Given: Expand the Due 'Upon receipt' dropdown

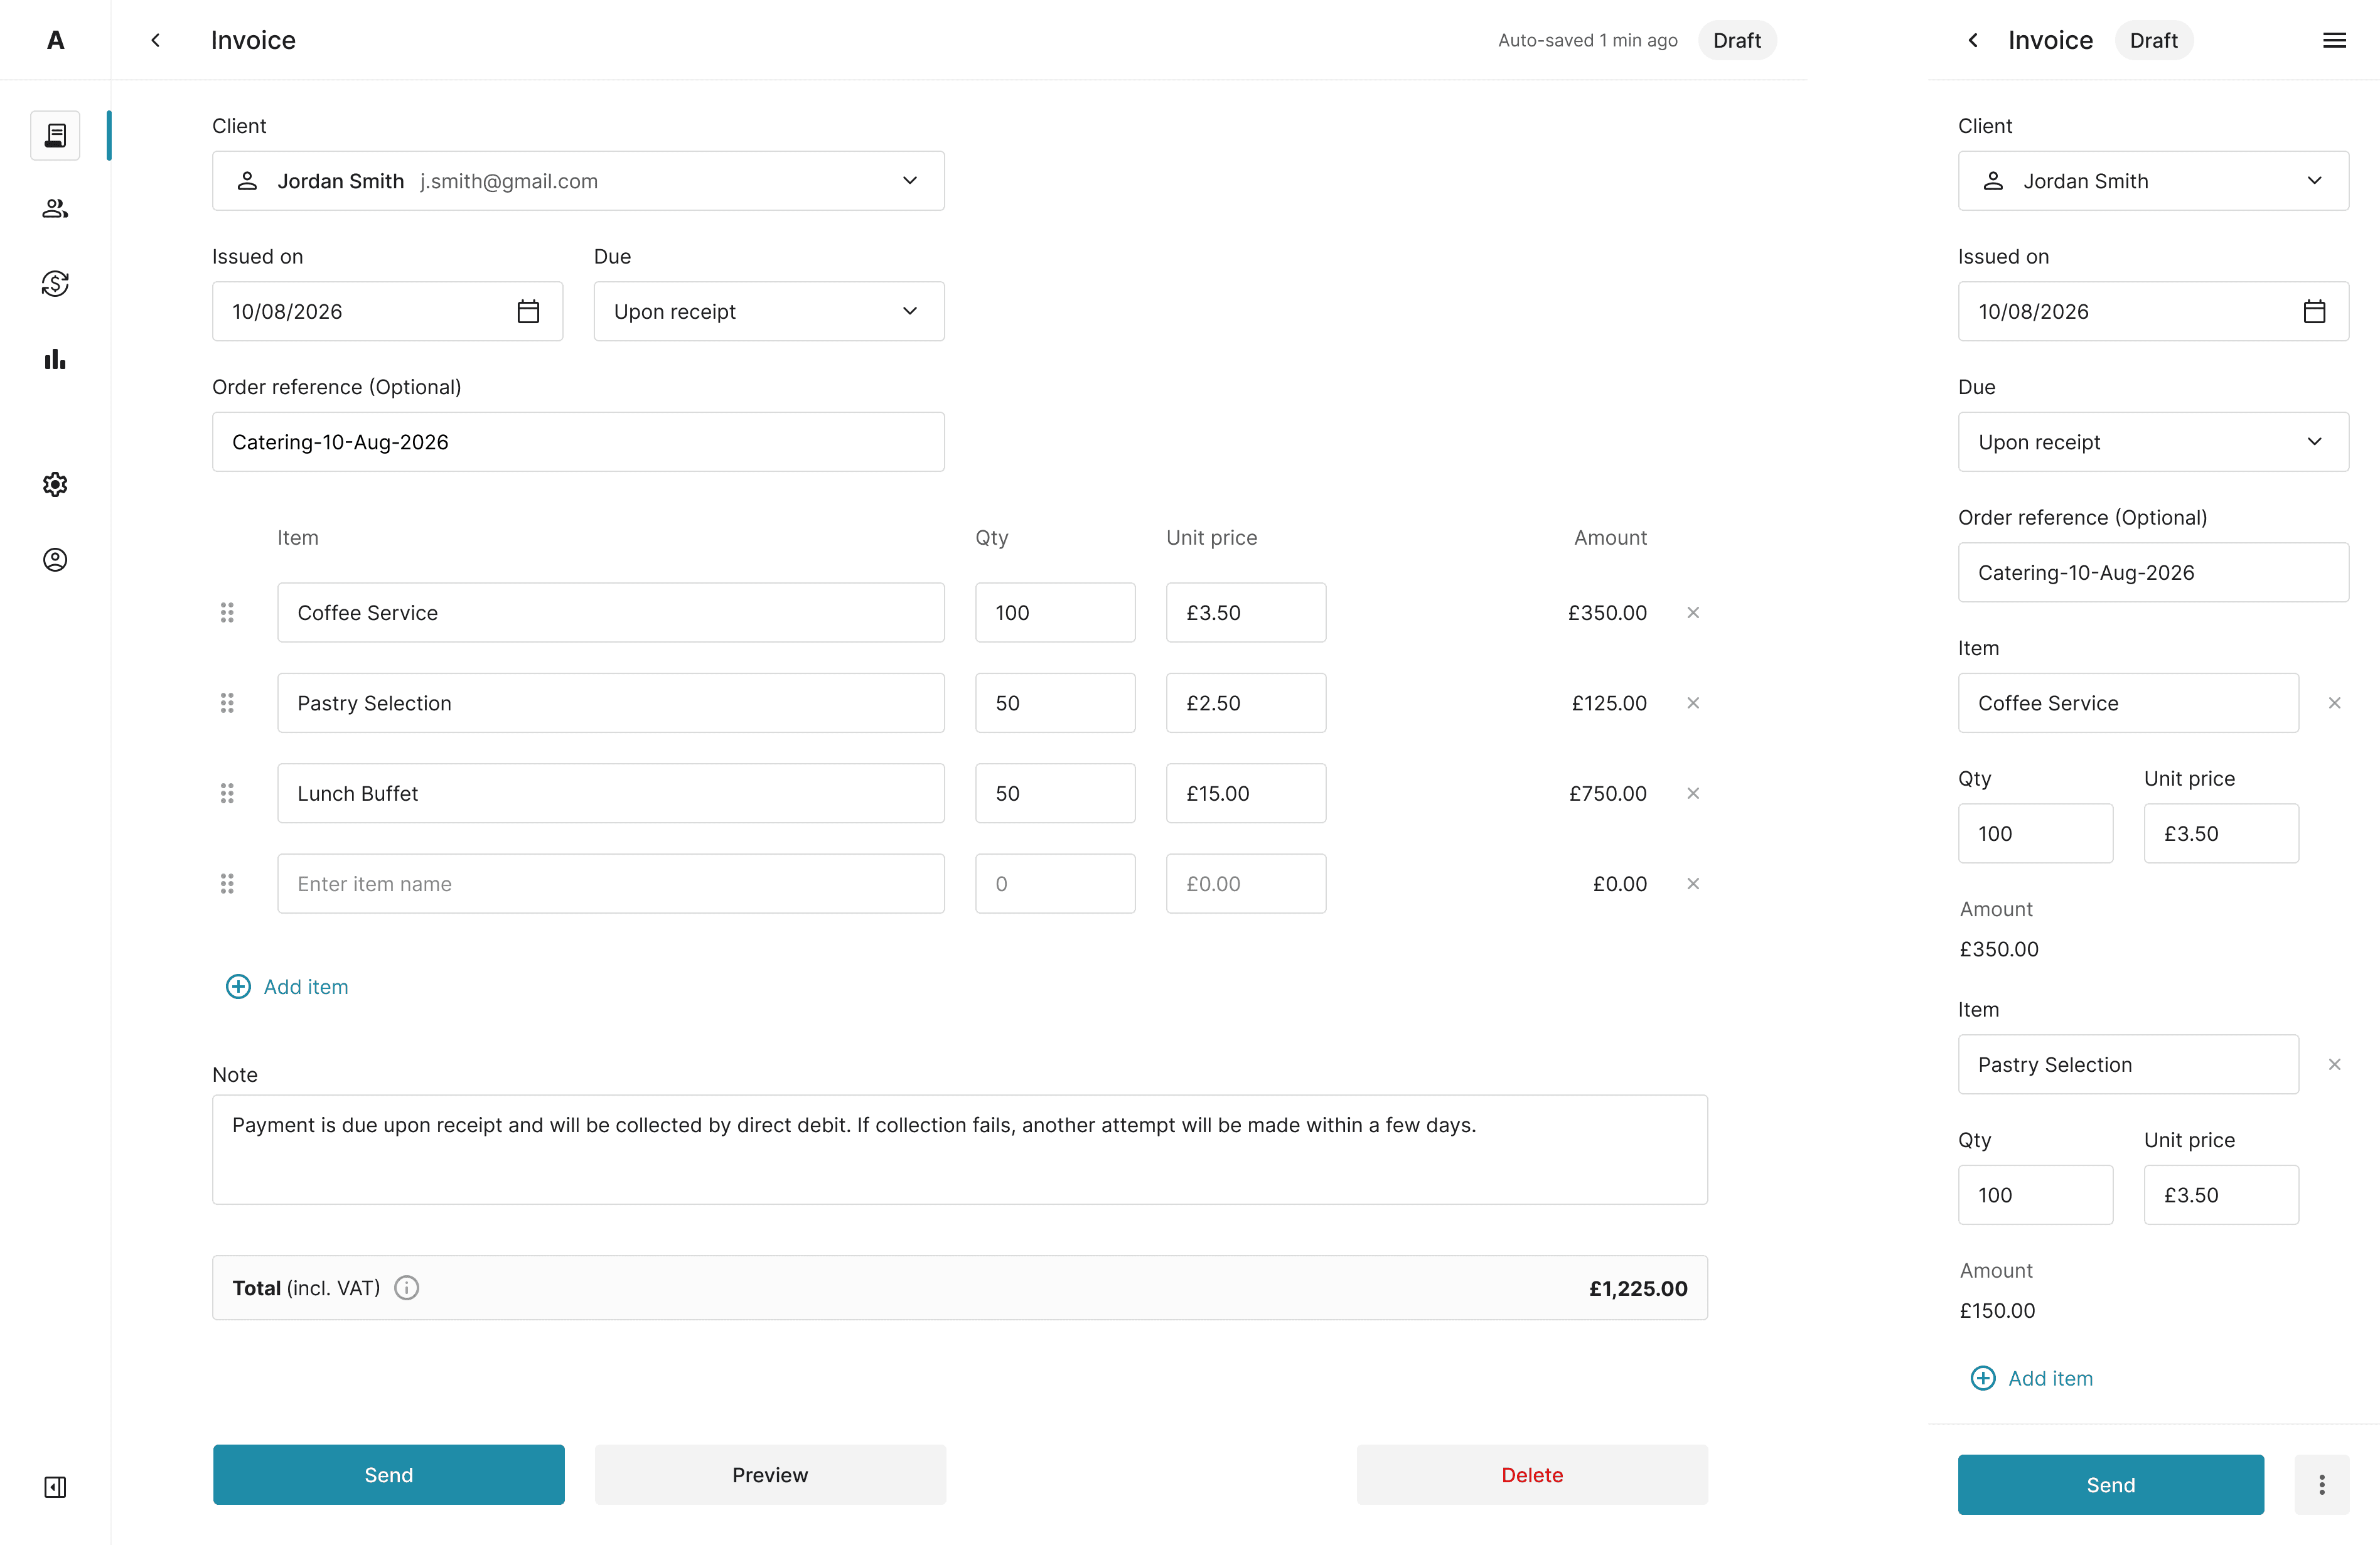Looking at the screenshot, I should click(768, 312).
